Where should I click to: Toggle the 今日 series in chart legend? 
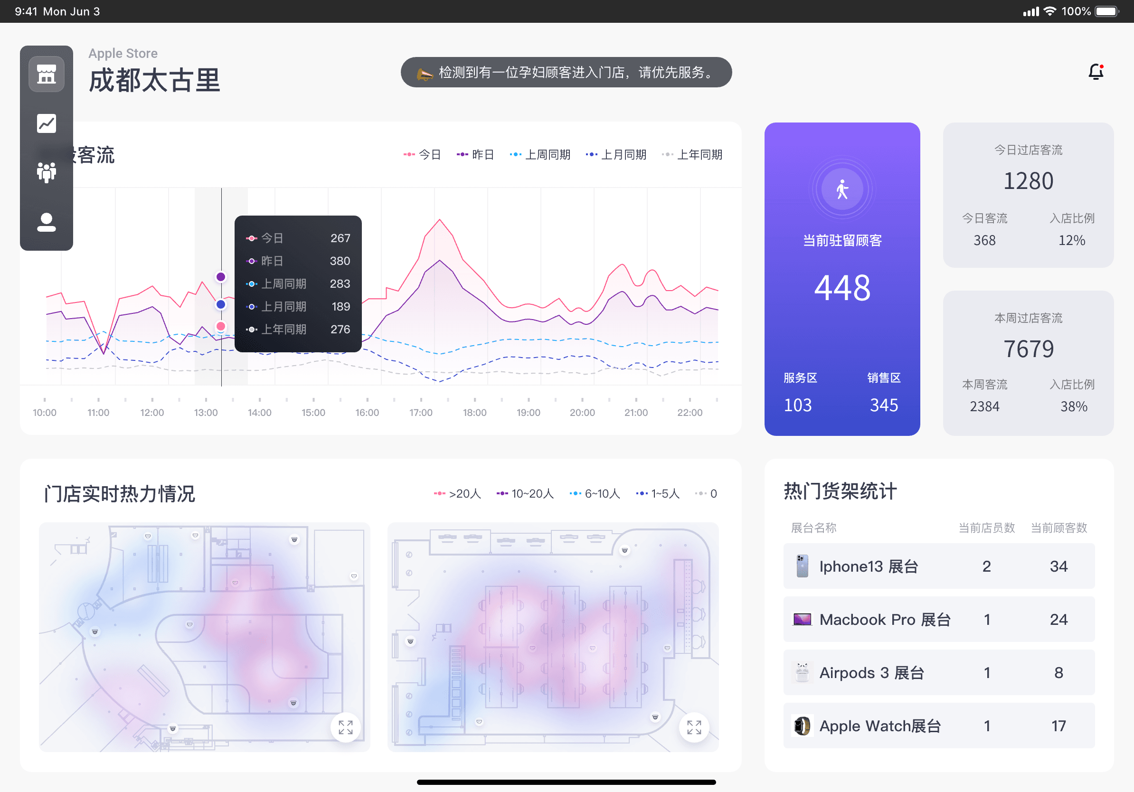pos(422,154)
